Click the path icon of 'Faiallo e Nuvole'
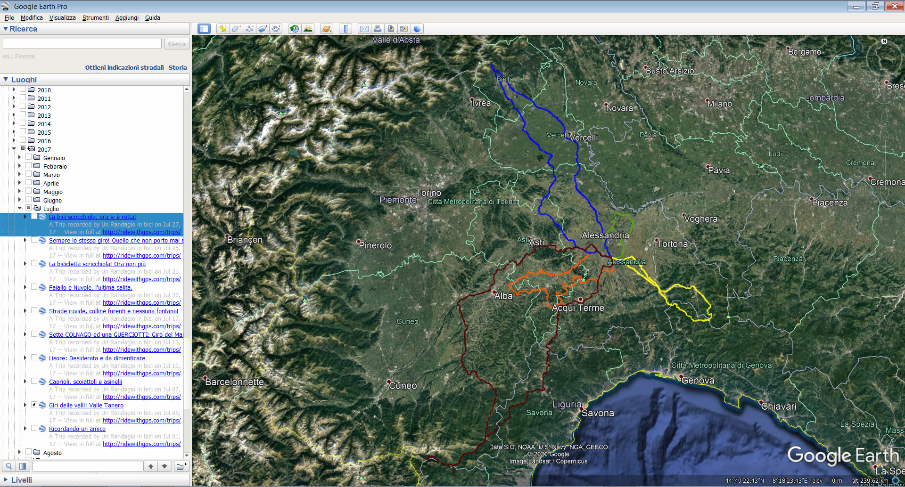The image size is (905, 487). pyautogui.click(x=42, y=287)
